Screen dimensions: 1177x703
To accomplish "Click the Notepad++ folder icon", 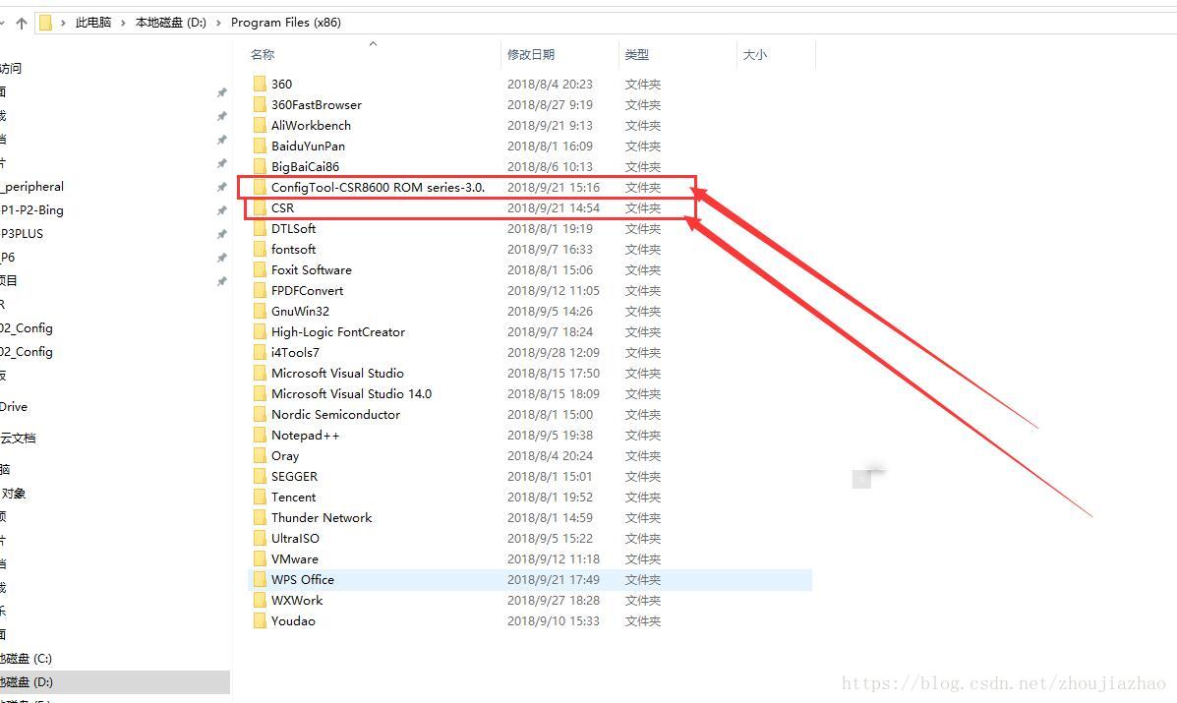I will coord(260,435).
